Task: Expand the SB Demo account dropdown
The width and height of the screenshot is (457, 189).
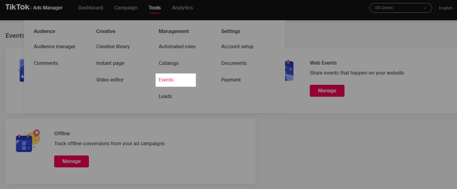Action: pos(400,8)
